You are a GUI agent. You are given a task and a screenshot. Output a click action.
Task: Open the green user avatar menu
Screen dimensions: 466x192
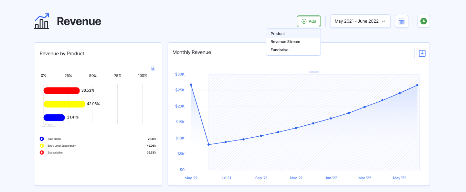(x=424, y=21)
